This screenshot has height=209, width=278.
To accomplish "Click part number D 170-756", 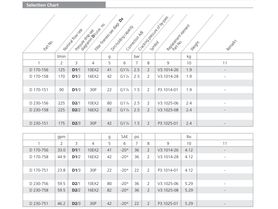I will tap(39, 150).
